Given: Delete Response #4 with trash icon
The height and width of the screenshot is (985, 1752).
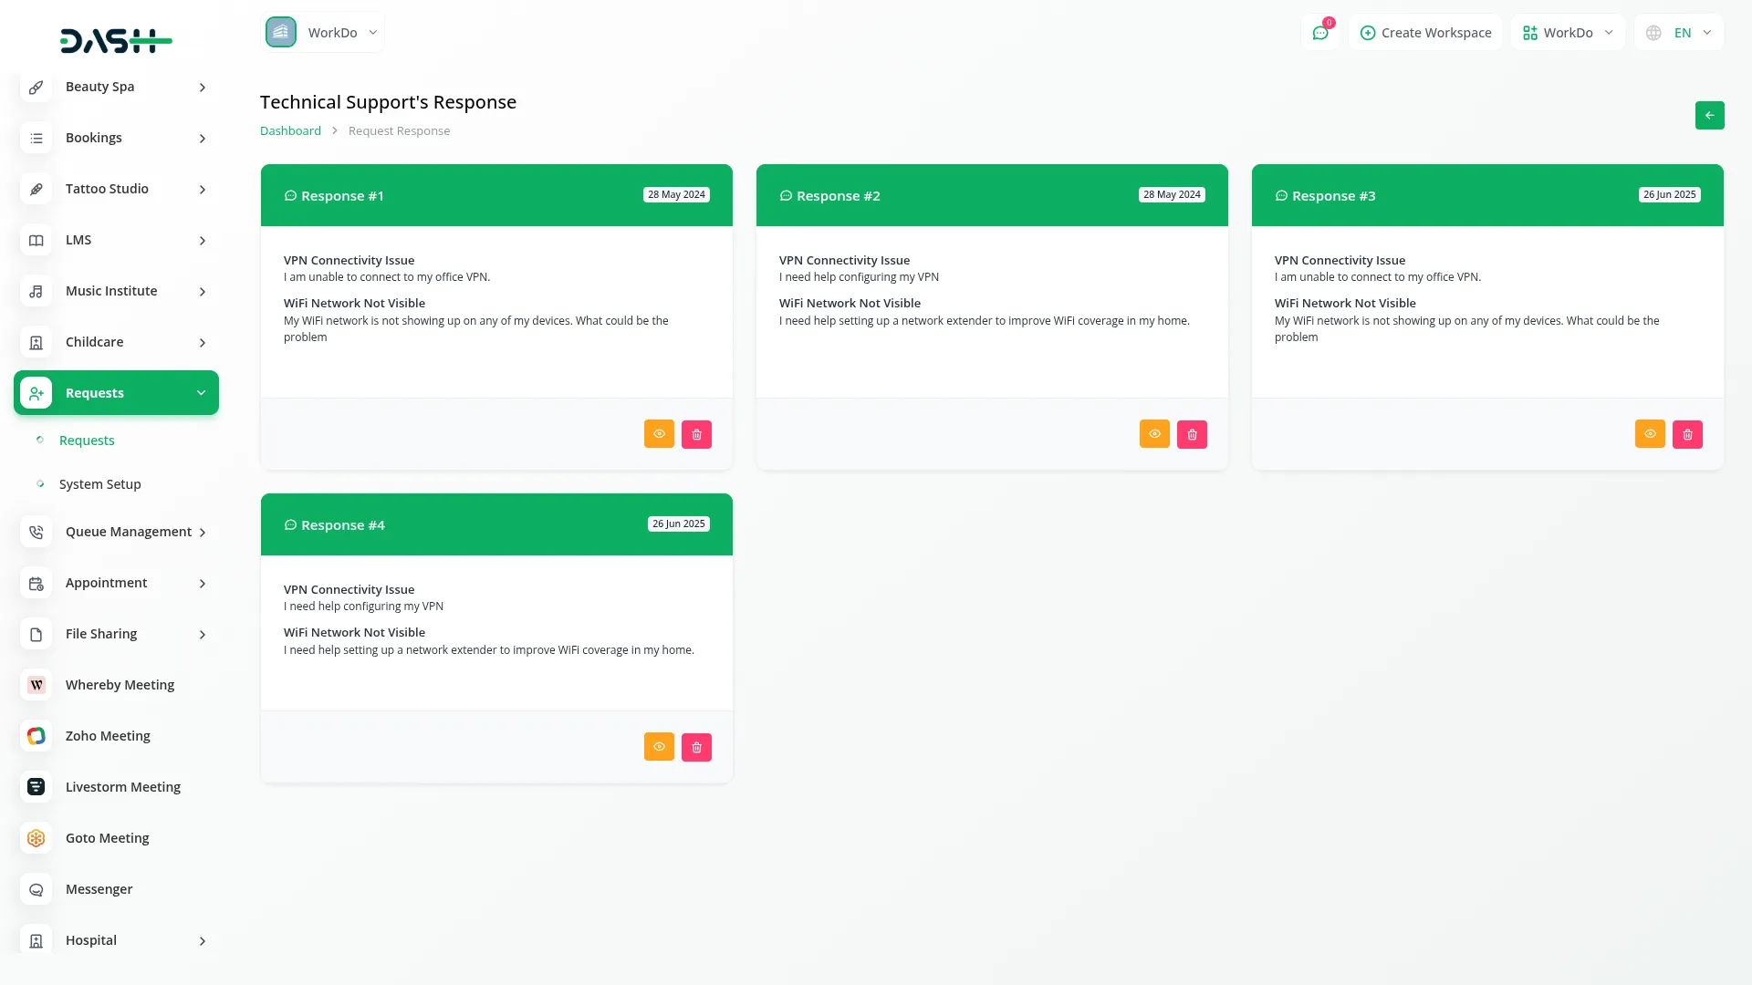Looking at the screenshot, I should (696, 747).
